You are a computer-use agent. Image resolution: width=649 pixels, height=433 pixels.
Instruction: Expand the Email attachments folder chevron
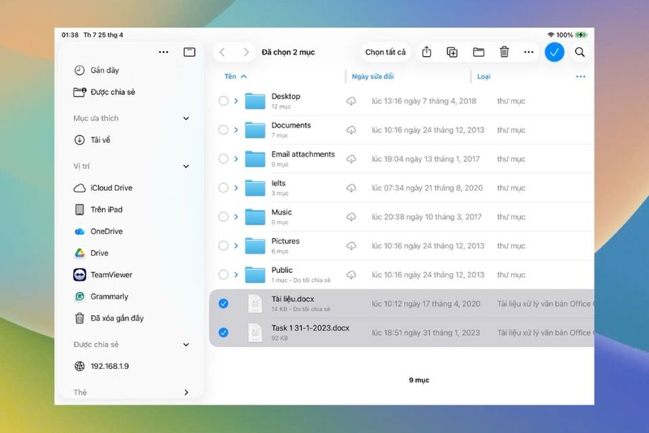pyautogui.click(x=236, y=158)
